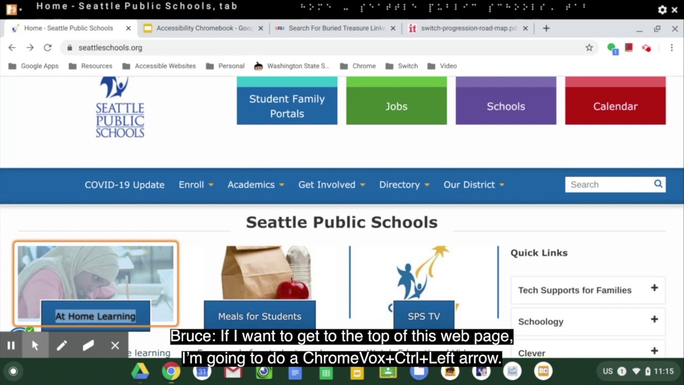Click the red Calendar button
This screenshot has width=684, height=385.
coord(616,101)
